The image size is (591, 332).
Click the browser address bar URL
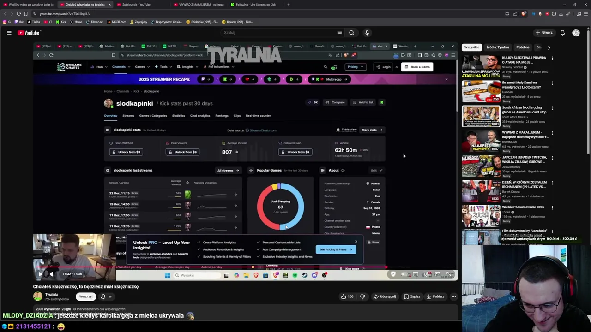tap(65, 14)
